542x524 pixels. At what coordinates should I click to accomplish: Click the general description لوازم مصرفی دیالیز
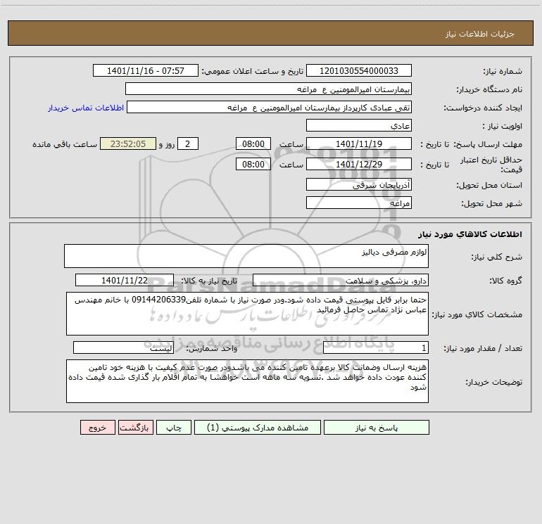click(246, 256)
